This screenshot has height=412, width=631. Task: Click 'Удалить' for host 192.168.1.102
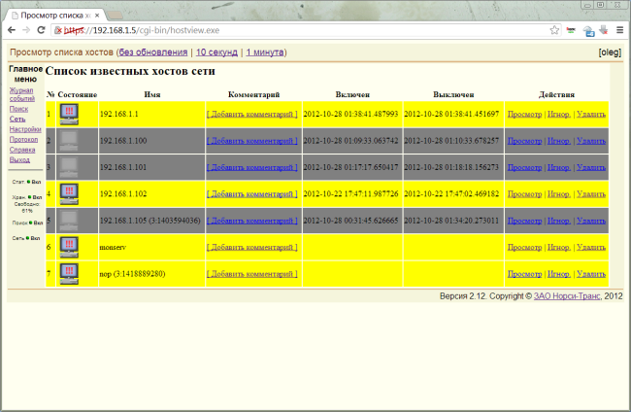tap(589, 193)
